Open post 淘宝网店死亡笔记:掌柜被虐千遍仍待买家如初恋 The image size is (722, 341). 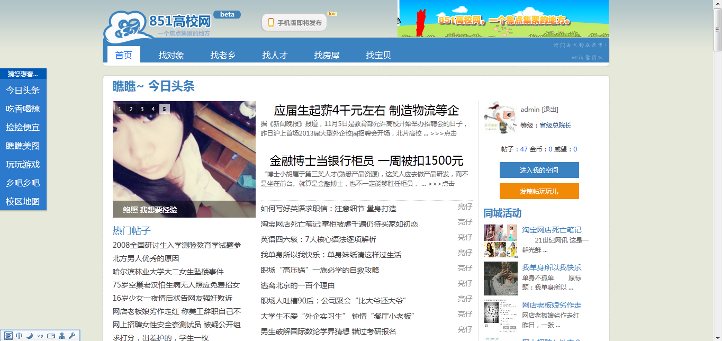pos(339,224)
